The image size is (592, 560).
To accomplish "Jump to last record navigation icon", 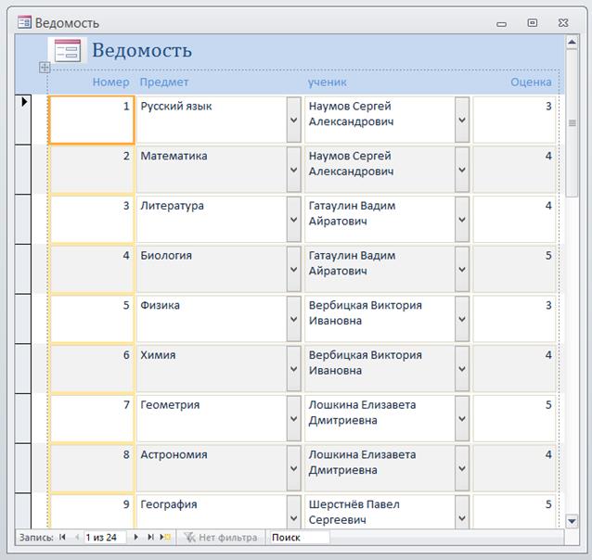I will [150, 537].
